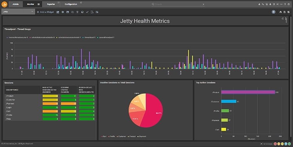Click the red critical alarm status icon
This screenshot has width=293, height=147.
click(275, 144)
